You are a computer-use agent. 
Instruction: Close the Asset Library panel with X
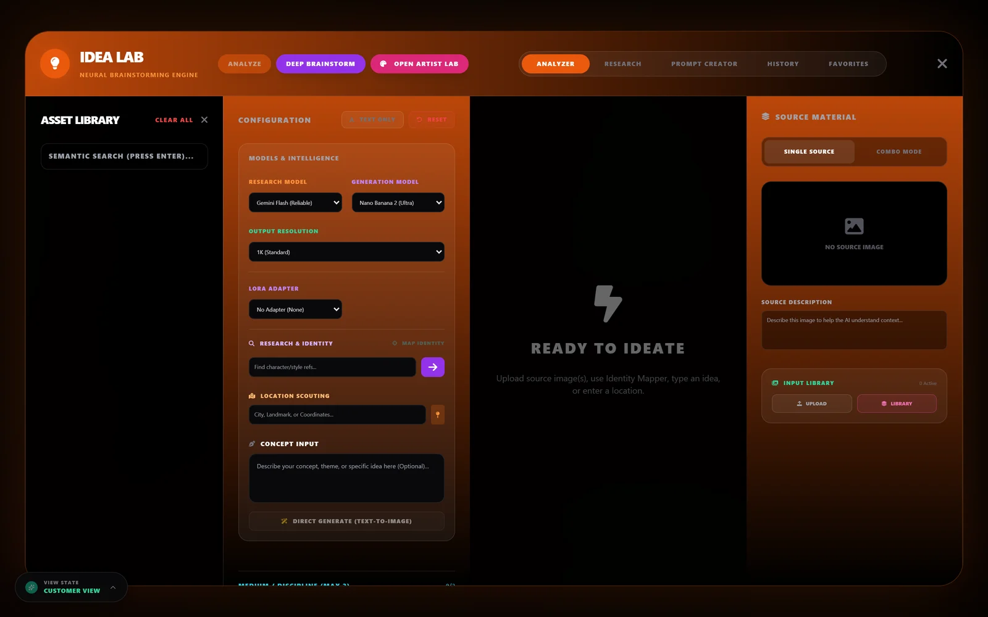[x=204, y=120]
